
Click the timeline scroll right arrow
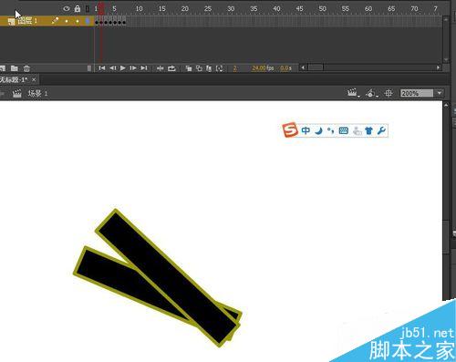[438, 67]
